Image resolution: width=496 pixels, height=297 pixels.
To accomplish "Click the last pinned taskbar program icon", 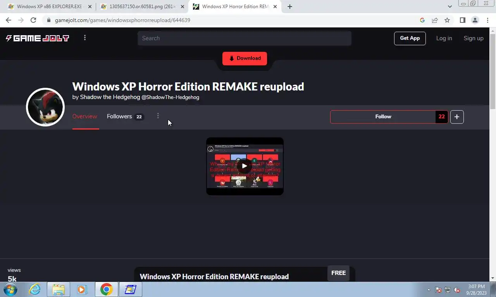I will tap(130, 289).
